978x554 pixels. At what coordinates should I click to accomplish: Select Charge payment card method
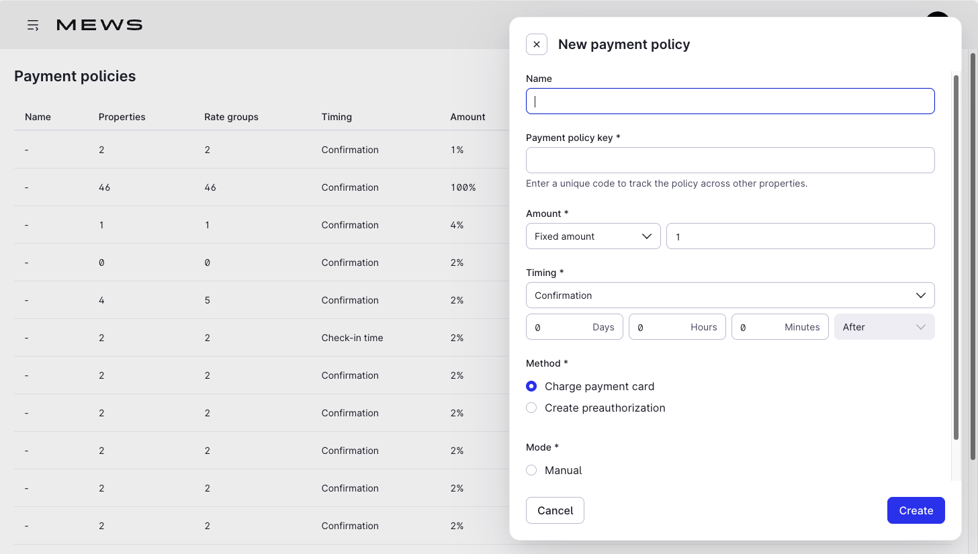(531, 386)
